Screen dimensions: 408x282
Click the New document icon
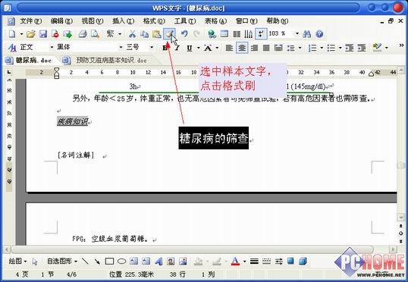(x=12, y=34)
